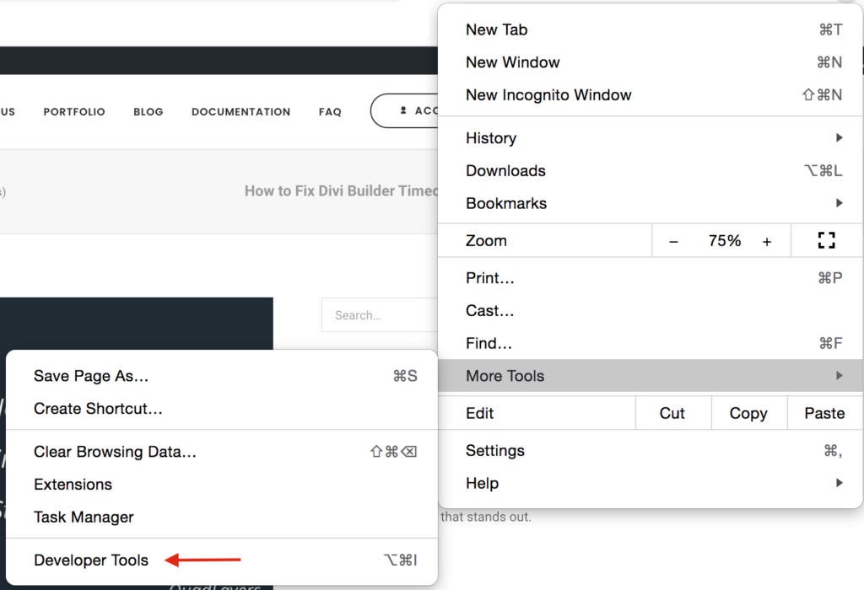Launch Task Manager from submenu

[x=222, y=517]
